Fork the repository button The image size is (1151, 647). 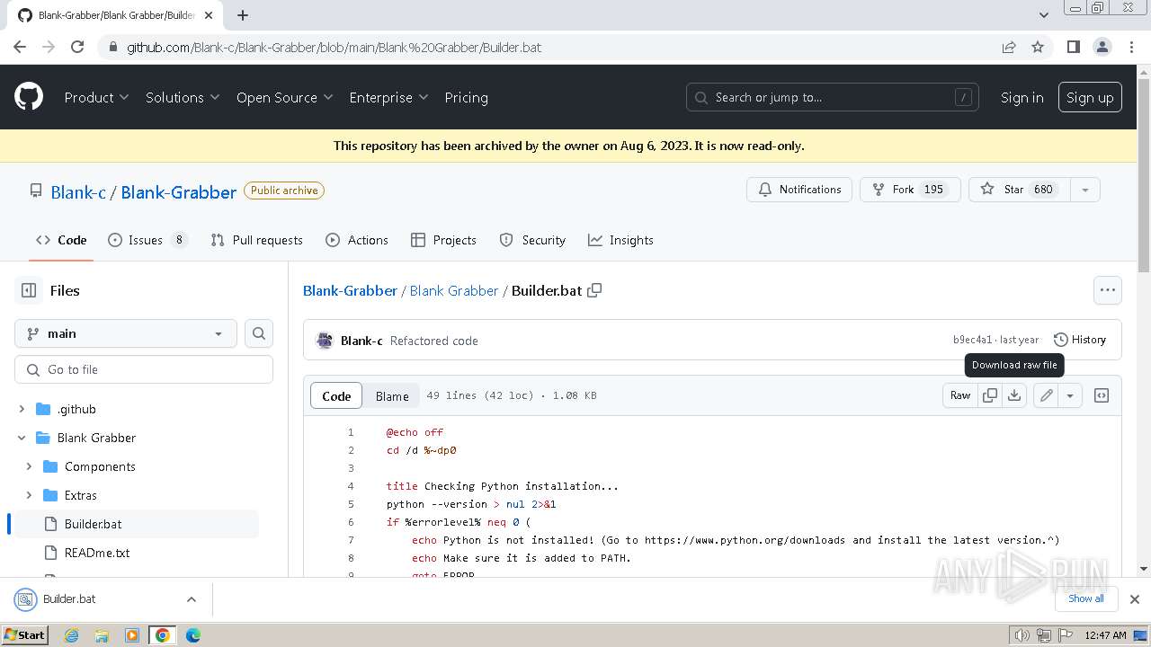pos(910,190)
